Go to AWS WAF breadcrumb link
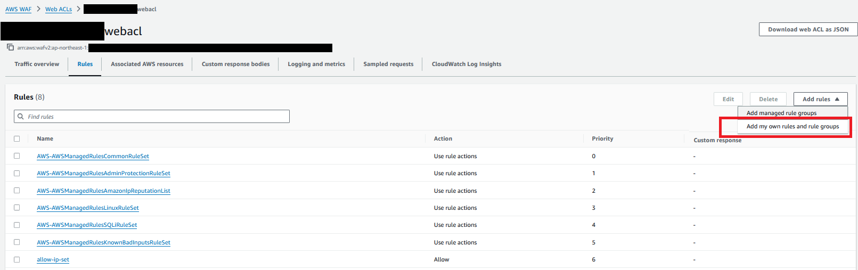Viewport: 858px width, 270px height. pyautogui.click(x=18, y=9)
